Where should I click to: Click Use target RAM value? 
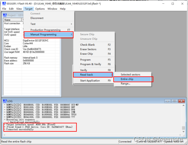point(34,52)
